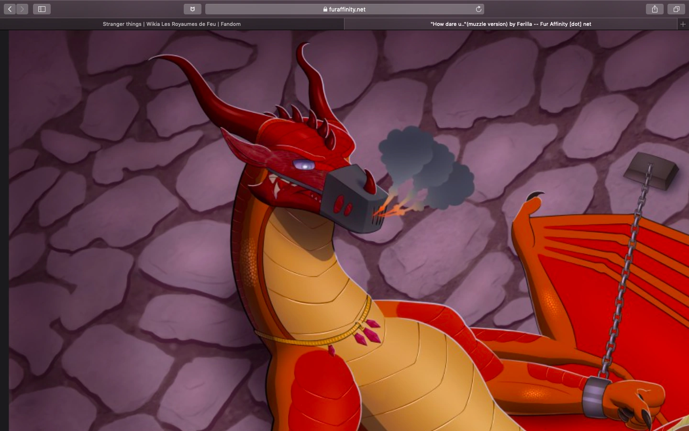Screen dimensions: 689x431
Task: Toggle the Safari sidebar panel
Action: (x=42, y=9)
